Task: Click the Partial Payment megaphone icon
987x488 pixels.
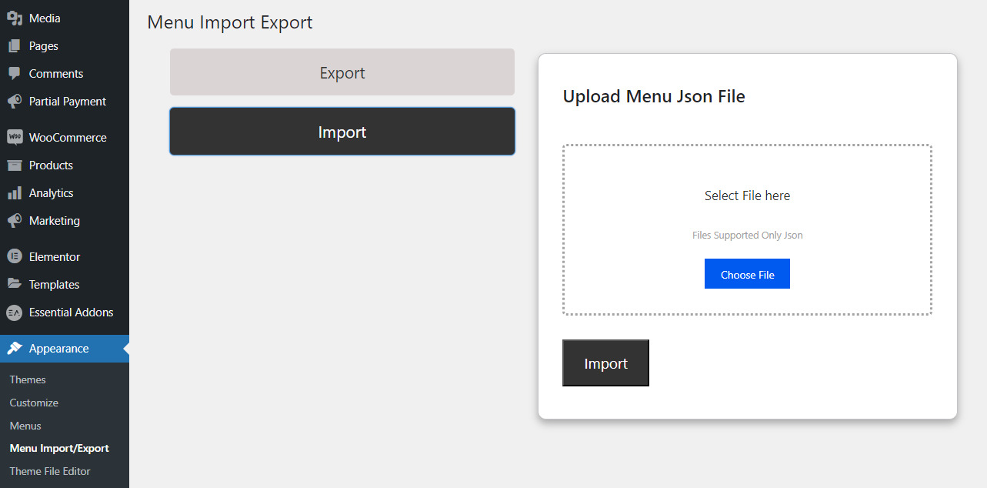Action: 14,102
